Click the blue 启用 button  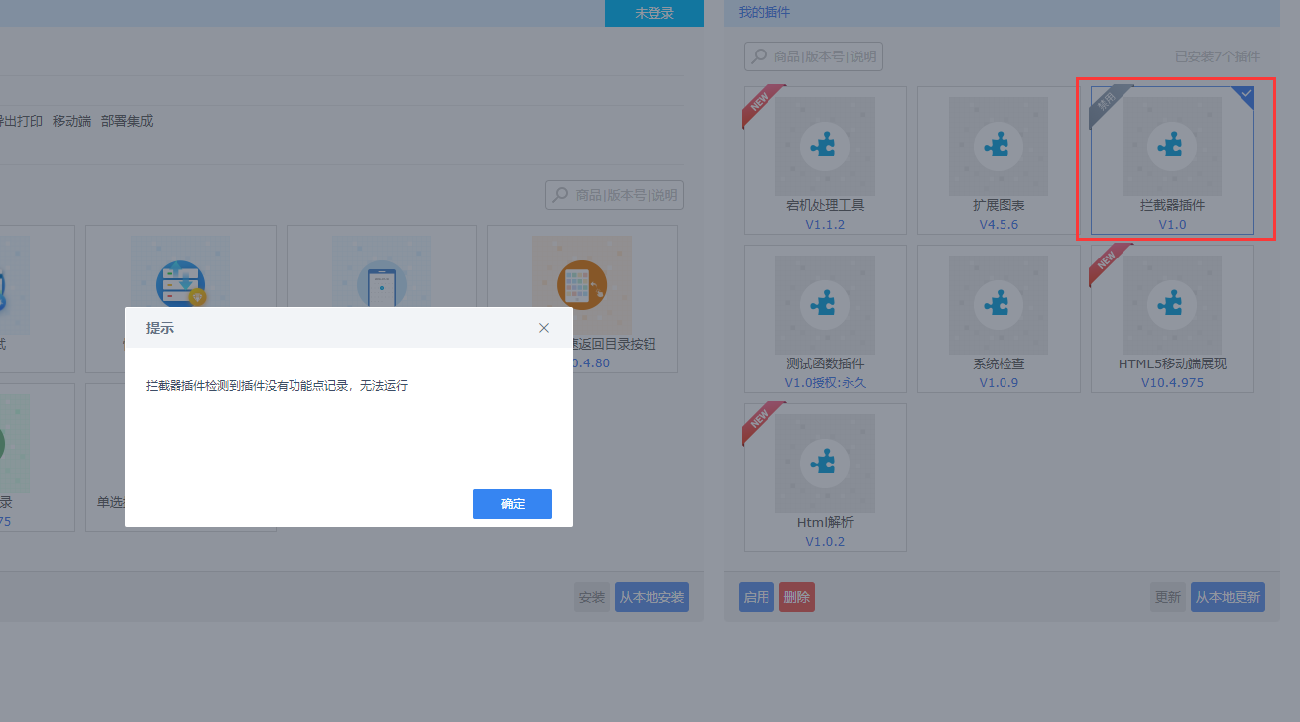(x=757, y=597)
